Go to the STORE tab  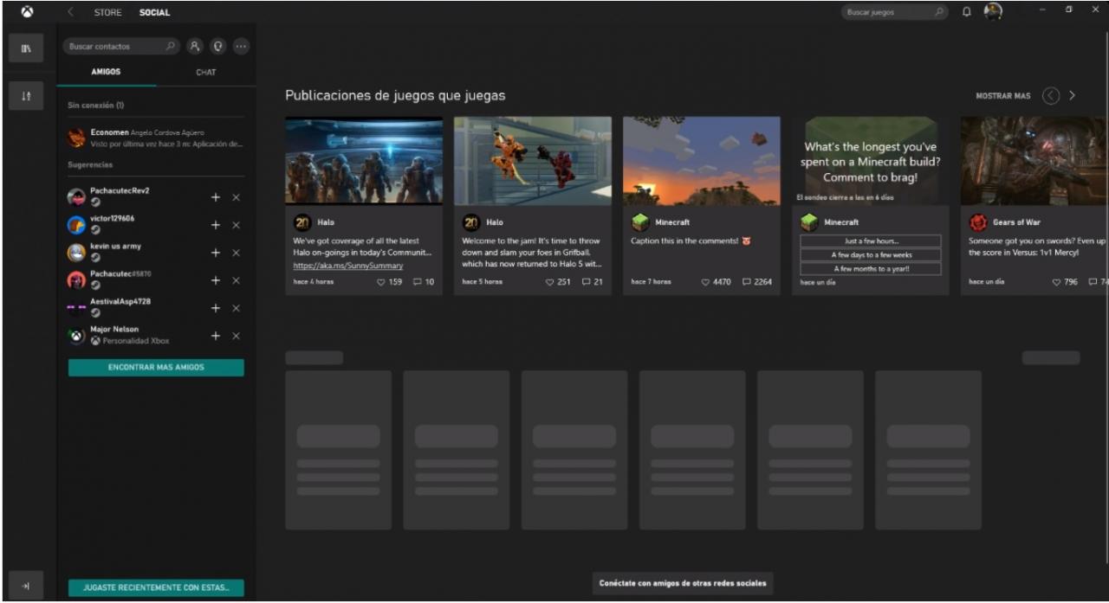click(x=107, y=13)
